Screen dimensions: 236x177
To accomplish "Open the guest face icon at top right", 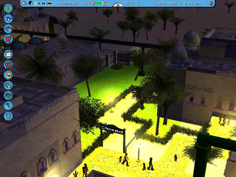I will pos(212,4).
